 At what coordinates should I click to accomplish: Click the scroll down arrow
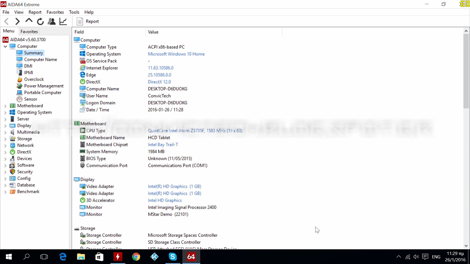click(x=466, y=246)
